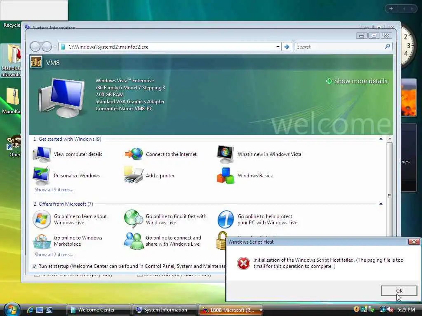Collapse the Offers from Microsoft section
Screen dimensions: 422x316
point(381,204)
